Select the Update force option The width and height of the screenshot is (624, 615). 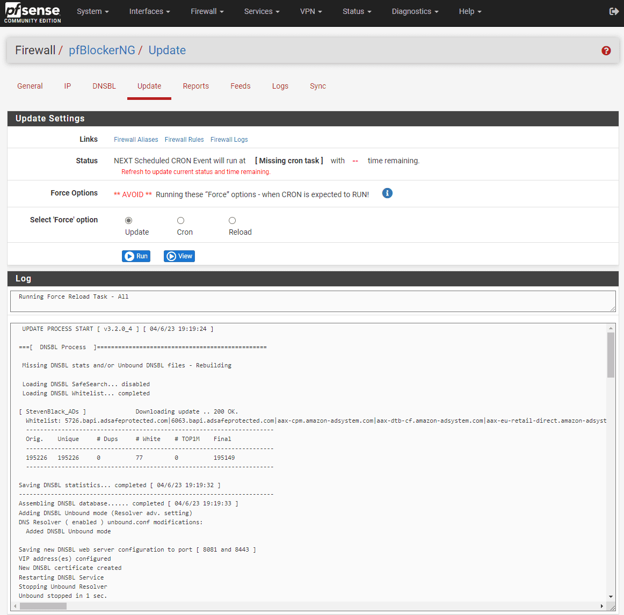pyautogui.click(x=128, y=220)
